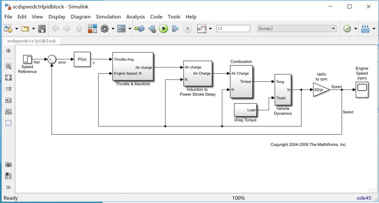Run the simulation with the green play button
Image resolution: width=379 pixels, height=203 pixels.
(x=164, y=29)
